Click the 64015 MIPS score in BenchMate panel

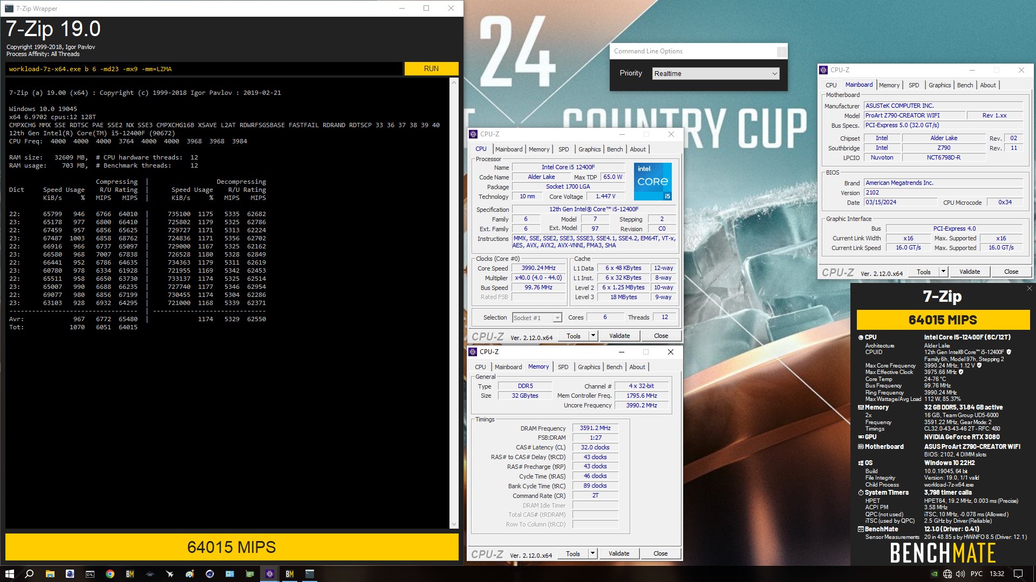pyautogui.click(x=943, y=320)
